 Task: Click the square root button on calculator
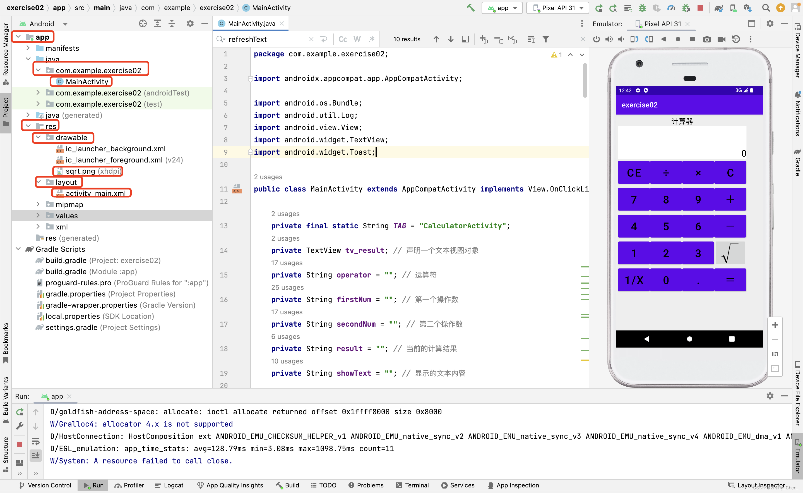click(x=730, y=253)
